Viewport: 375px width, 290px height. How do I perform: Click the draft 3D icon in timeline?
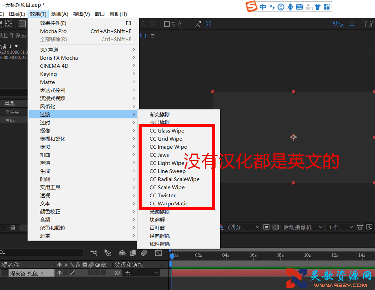coord(107,253)
